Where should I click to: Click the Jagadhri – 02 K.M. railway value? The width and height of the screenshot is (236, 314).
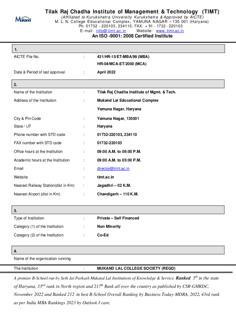point(114,186)
